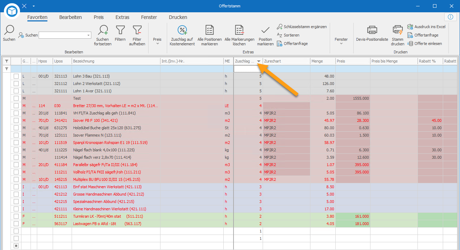Click the Zuschlag column header sort arrow
This screenshot has height=250, width=460.
259,61
